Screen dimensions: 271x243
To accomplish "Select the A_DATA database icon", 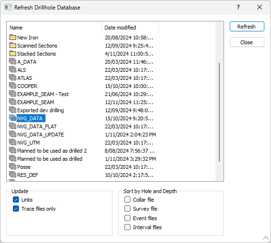I will point(13,61).
